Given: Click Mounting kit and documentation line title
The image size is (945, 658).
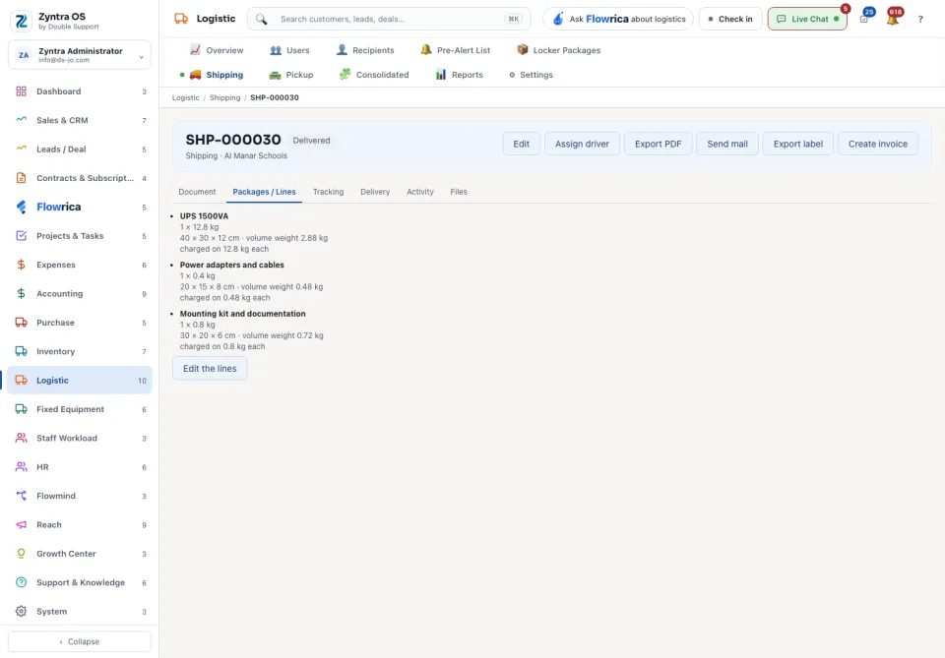Looking at the screenshot, I should 242,314.
